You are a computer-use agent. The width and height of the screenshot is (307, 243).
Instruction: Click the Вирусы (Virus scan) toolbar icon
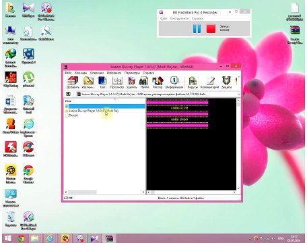coord(193,82)
